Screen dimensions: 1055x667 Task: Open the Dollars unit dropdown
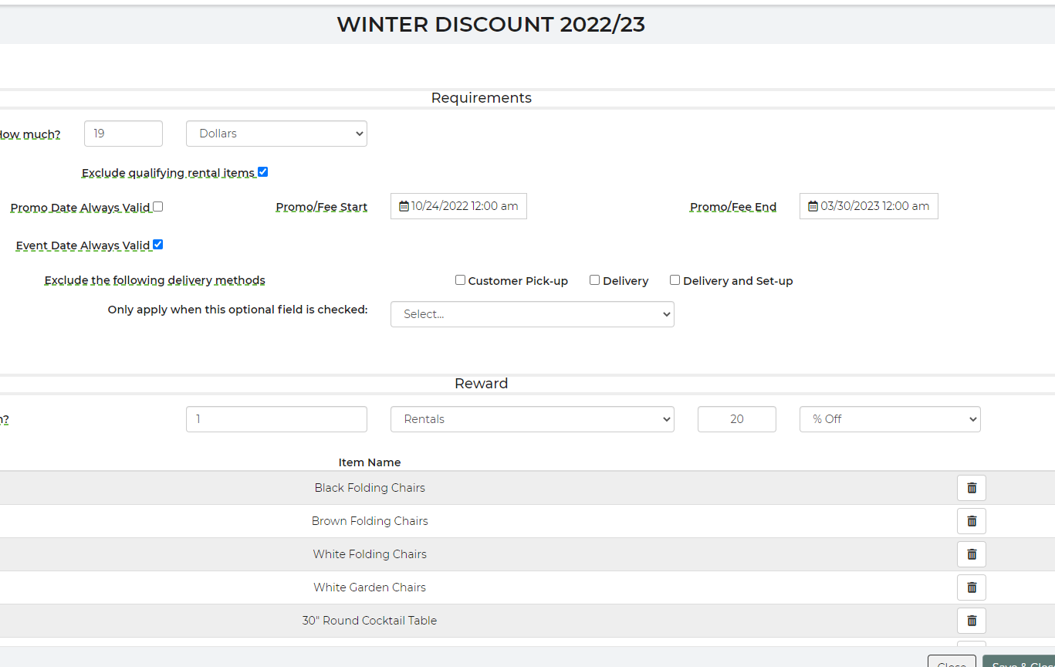point(276,134)
